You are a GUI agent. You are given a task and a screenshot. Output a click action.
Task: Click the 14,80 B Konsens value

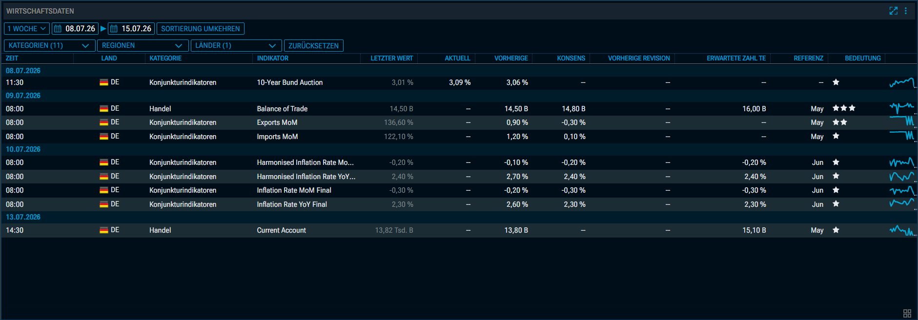[x=573, y=109]
